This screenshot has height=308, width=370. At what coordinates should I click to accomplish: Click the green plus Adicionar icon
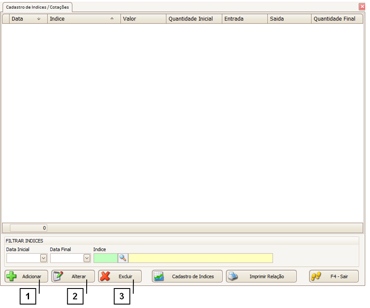coord(12,276)
